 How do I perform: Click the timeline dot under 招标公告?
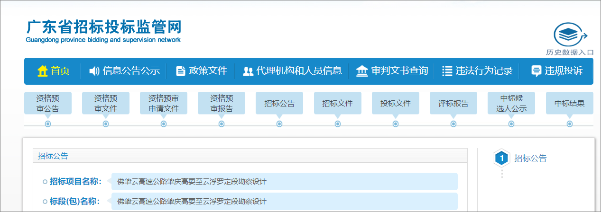click(x=279, y=124)
